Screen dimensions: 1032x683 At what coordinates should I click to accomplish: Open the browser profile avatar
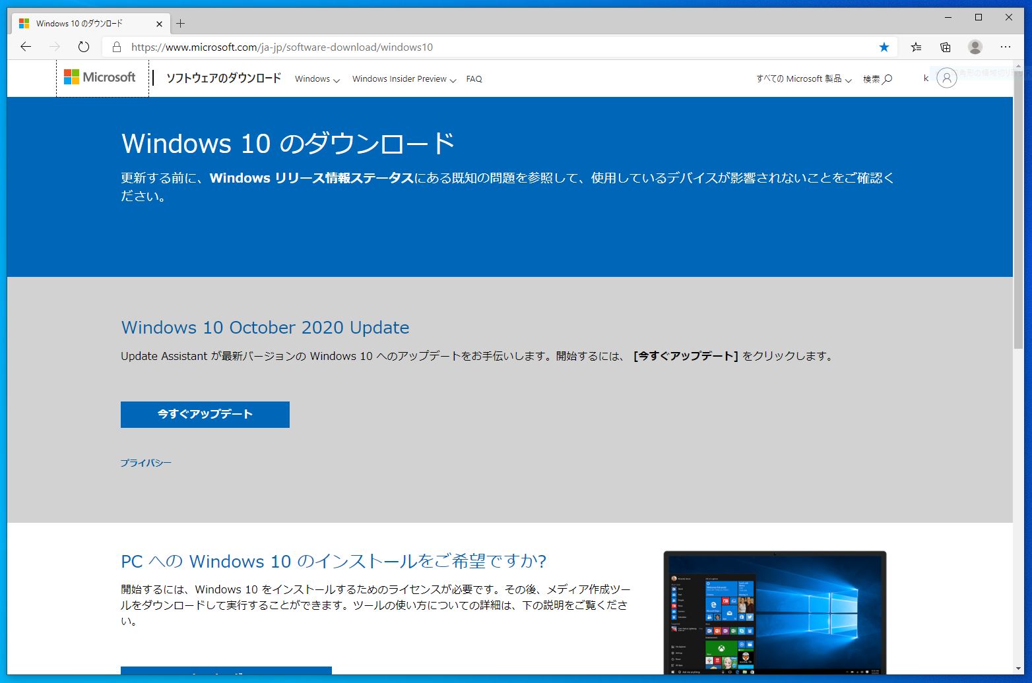tap(975, 47)
